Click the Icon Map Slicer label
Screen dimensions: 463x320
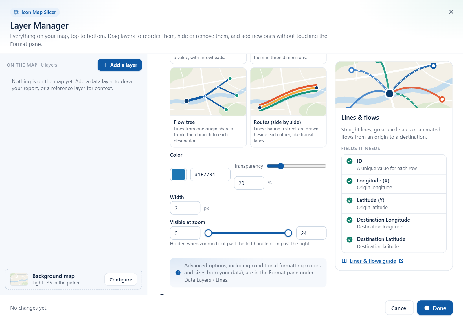point(39,12)
